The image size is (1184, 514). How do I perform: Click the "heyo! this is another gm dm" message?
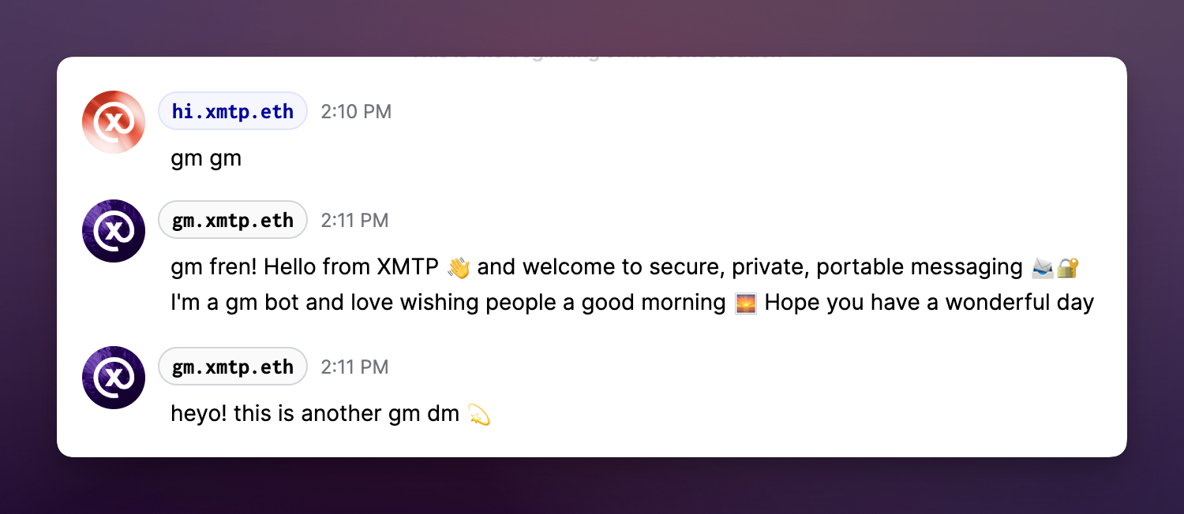(x=315, y=414)
